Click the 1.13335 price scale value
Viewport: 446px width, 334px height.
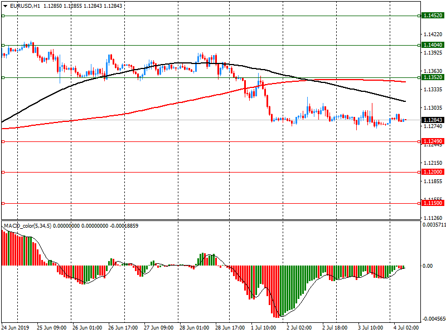tap(433, 90)
